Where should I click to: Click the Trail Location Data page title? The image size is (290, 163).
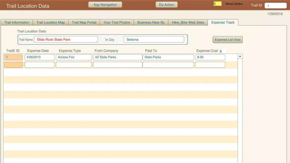pos(28,6)
